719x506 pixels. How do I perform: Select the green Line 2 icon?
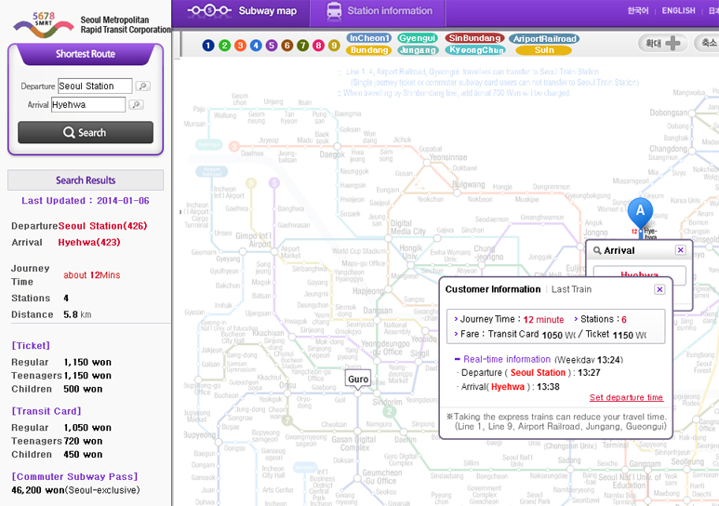[224, 46]
